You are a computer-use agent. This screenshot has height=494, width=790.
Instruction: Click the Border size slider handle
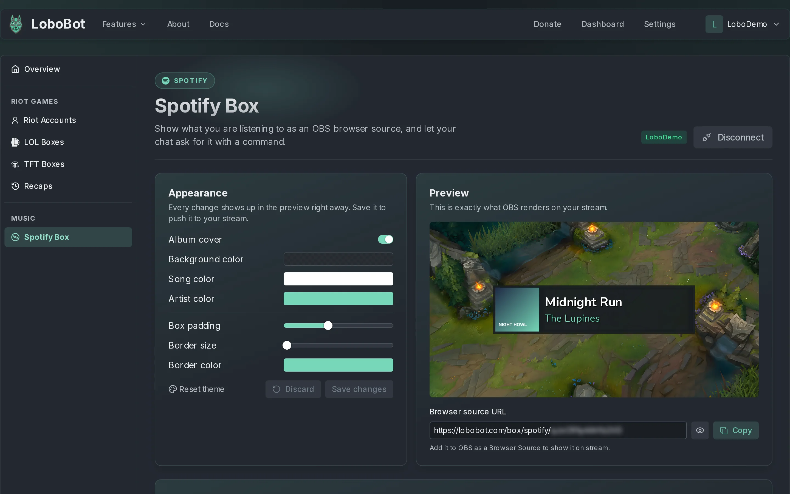[x=287, y=345]
